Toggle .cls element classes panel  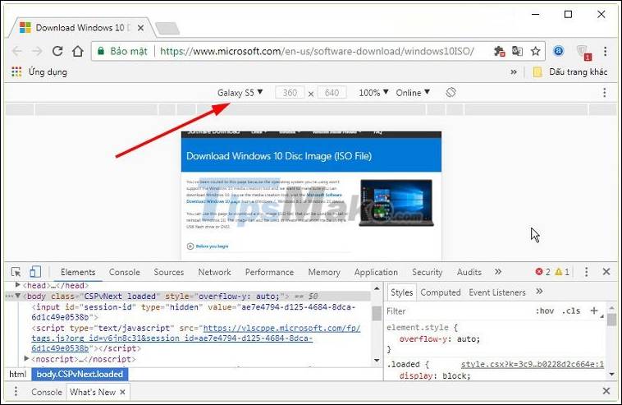point(571,311)
